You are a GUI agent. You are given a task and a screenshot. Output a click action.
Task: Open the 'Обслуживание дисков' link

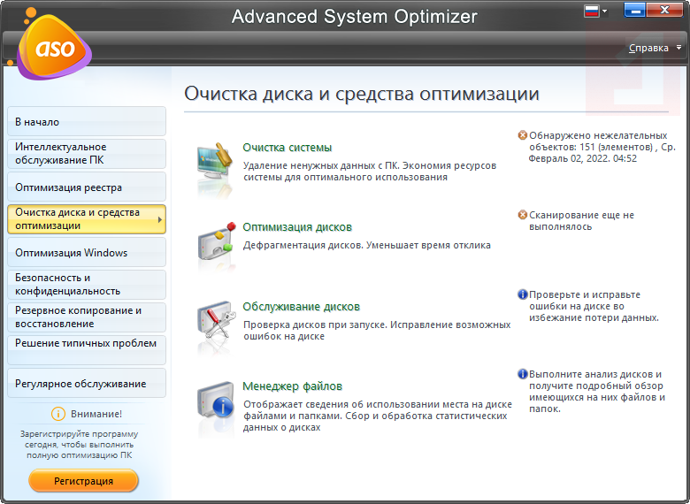(302, 307)
